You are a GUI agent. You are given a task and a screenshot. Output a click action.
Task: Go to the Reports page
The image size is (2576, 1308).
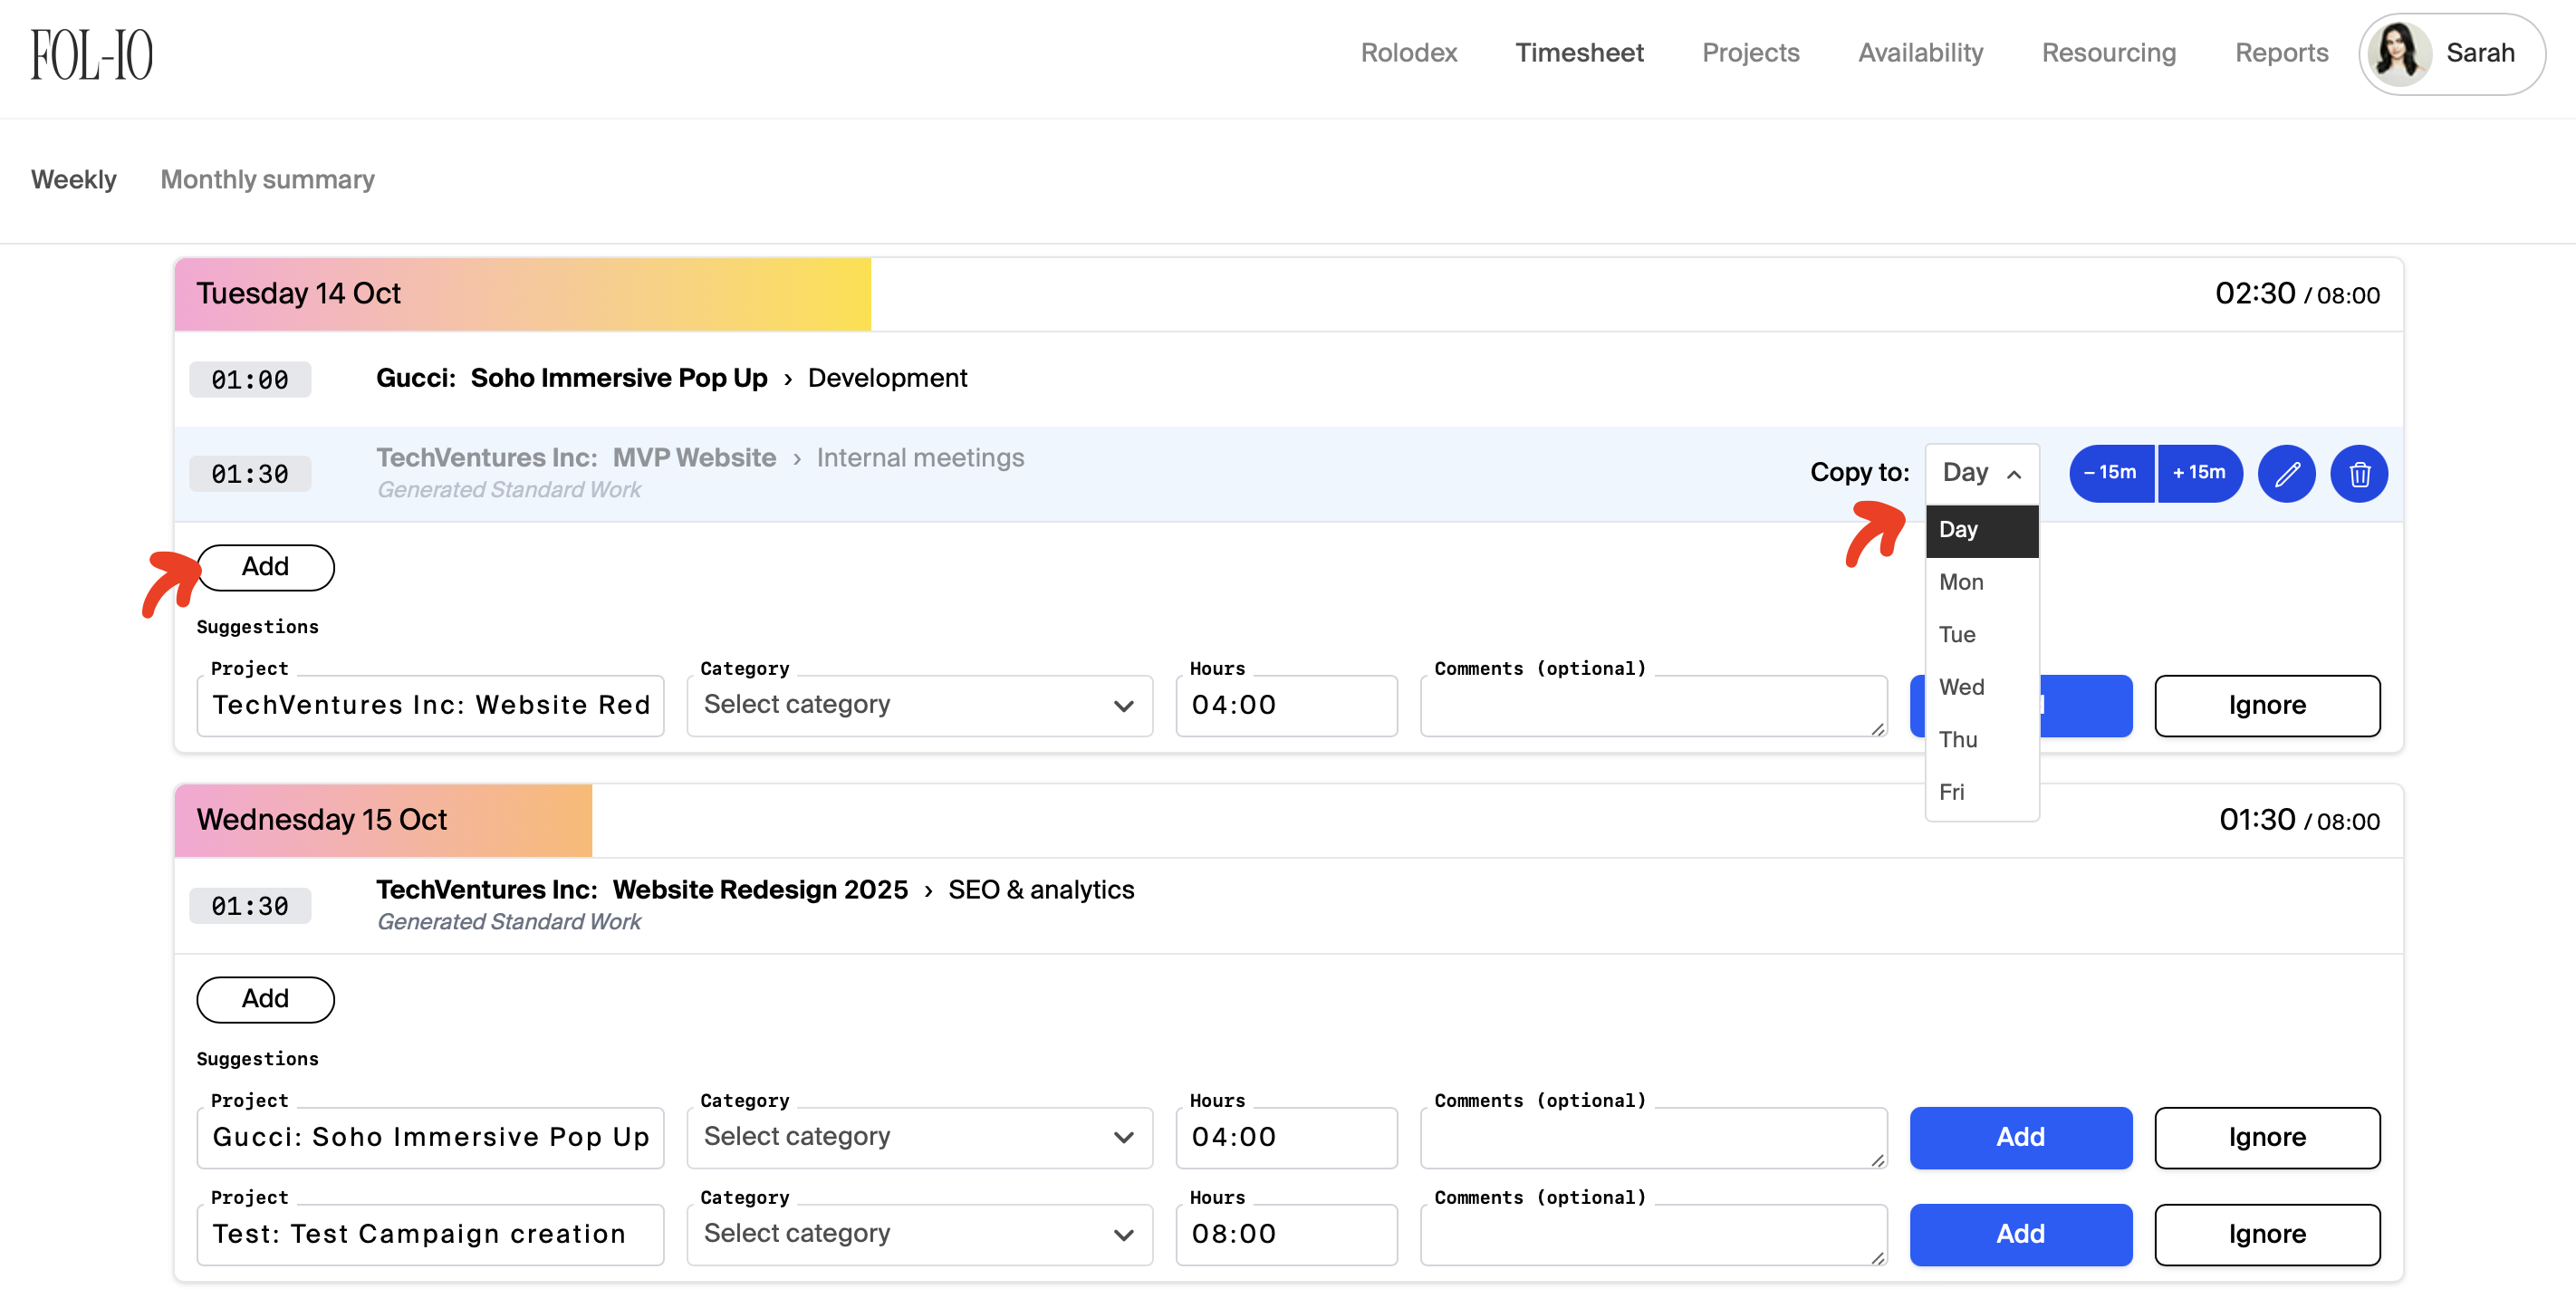[x=2281, y=53]
